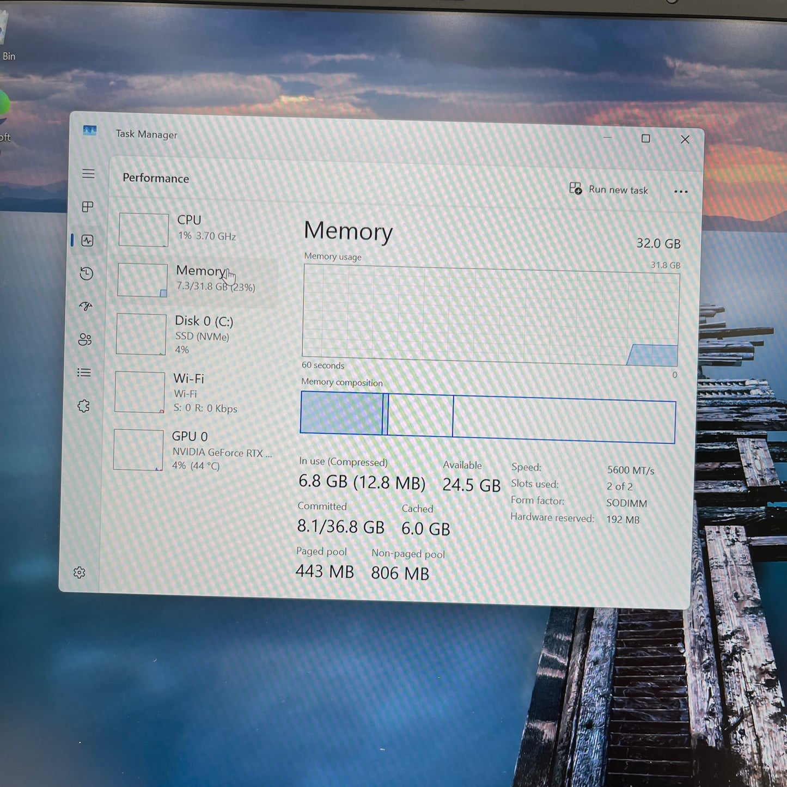Open the hamburger navigation menu
The height and width of the screenshot is (787, 787).
(88, 174)
